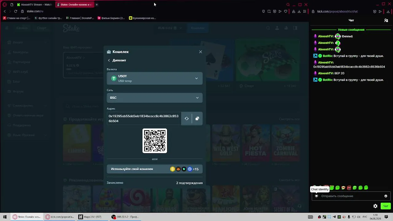The height and width of the screenshot is (221, 393).
Task: Go back in the Stake browser window
Action: [5, 11]
